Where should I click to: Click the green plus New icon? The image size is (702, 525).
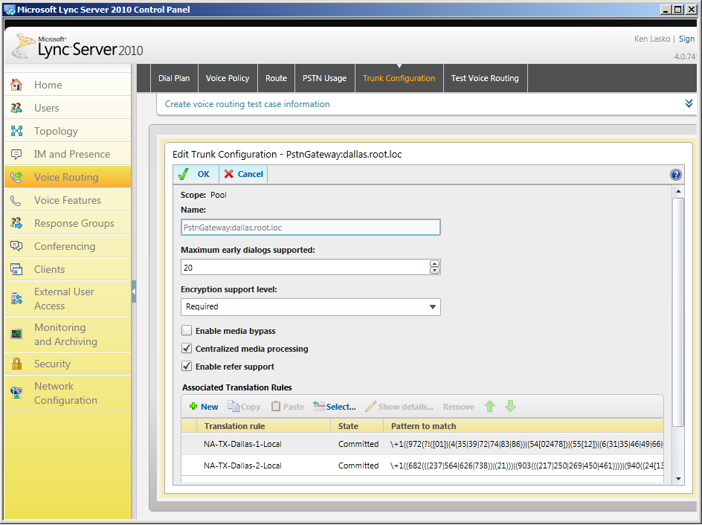[193, 407]
